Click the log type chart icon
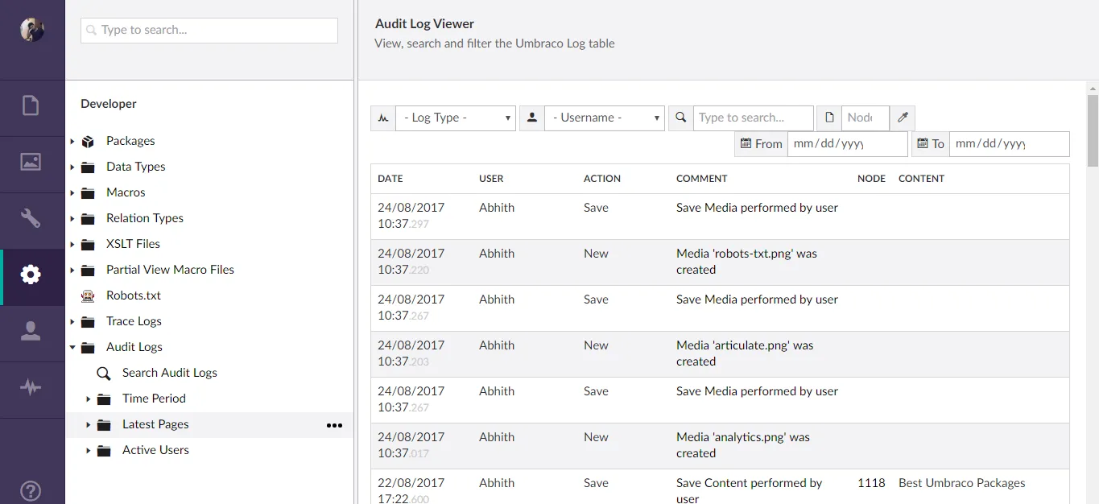Screen dimensions: 1099x504 pyautogui.click(x=383, y=118)
